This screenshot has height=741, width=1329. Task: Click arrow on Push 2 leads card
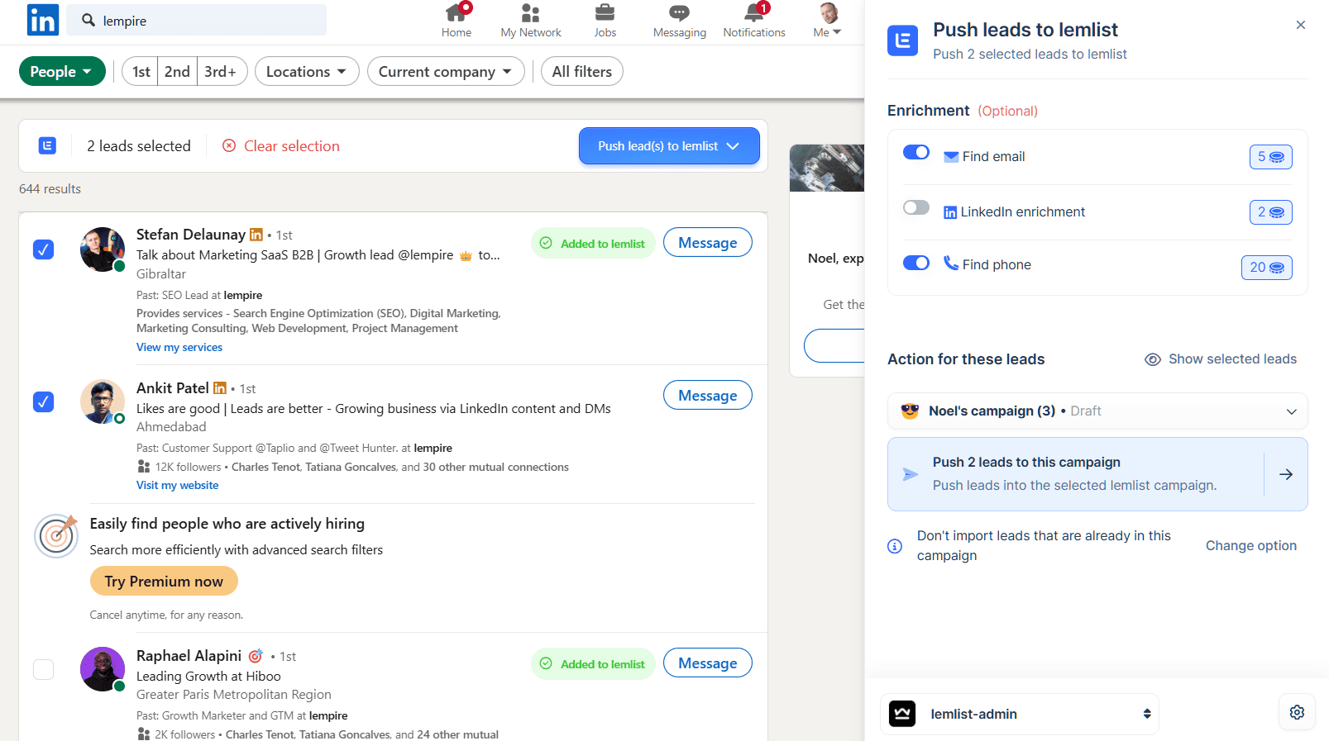click(1286, 474)
